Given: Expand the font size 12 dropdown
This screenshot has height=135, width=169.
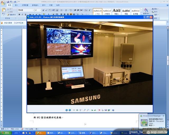Looking at the screenshot, I should (40, 10).
